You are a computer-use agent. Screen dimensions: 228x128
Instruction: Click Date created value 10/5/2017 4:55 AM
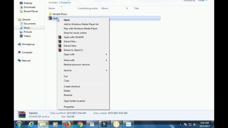[118, 113]
